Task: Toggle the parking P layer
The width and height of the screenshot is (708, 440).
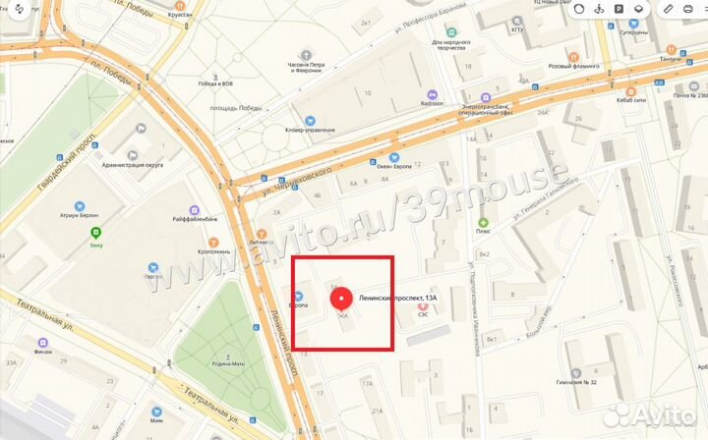Action: coord(619,9)
